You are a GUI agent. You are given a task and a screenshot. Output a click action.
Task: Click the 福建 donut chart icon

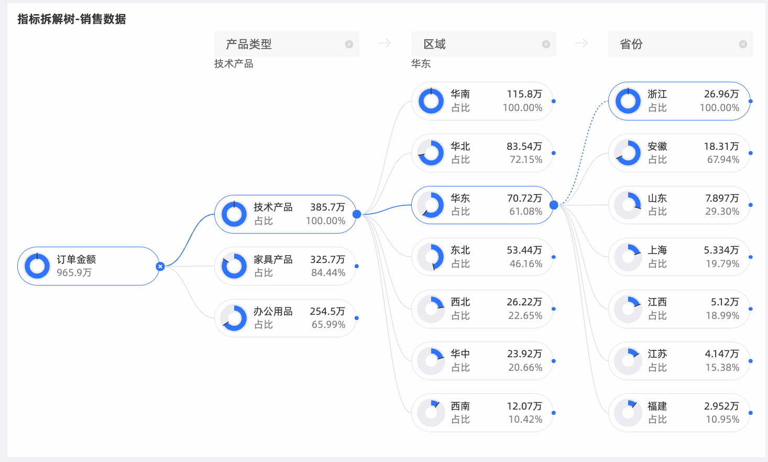tap(628, 413)
